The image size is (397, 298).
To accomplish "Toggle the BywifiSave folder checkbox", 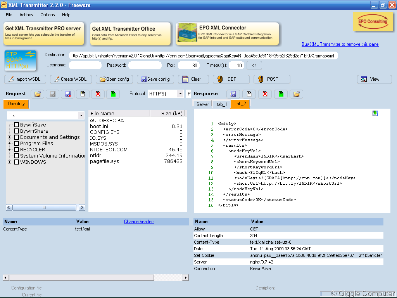I will pos(16,125).
